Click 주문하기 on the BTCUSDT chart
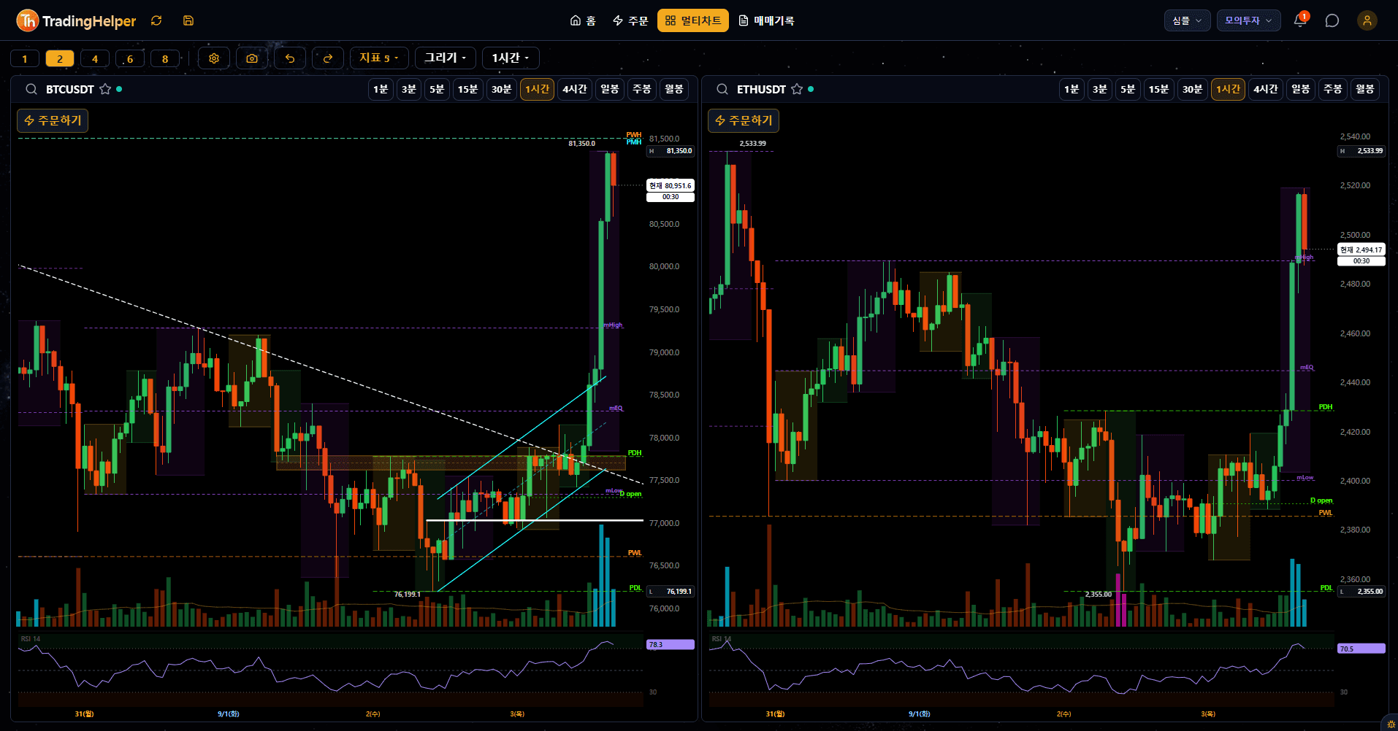The width and height of the screenshot is (1398, 731). coord(53,120)
